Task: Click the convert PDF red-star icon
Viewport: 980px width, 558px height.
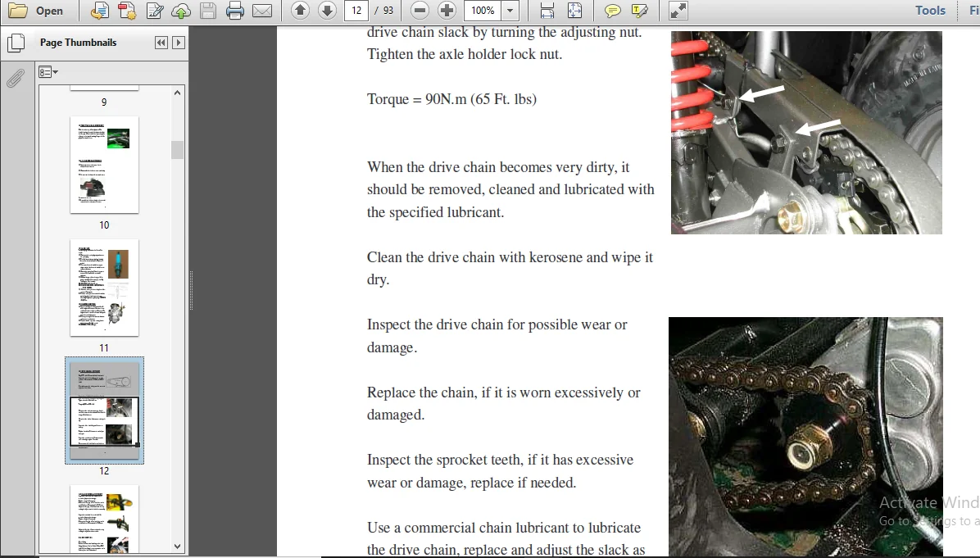Action: pos(127,11)
